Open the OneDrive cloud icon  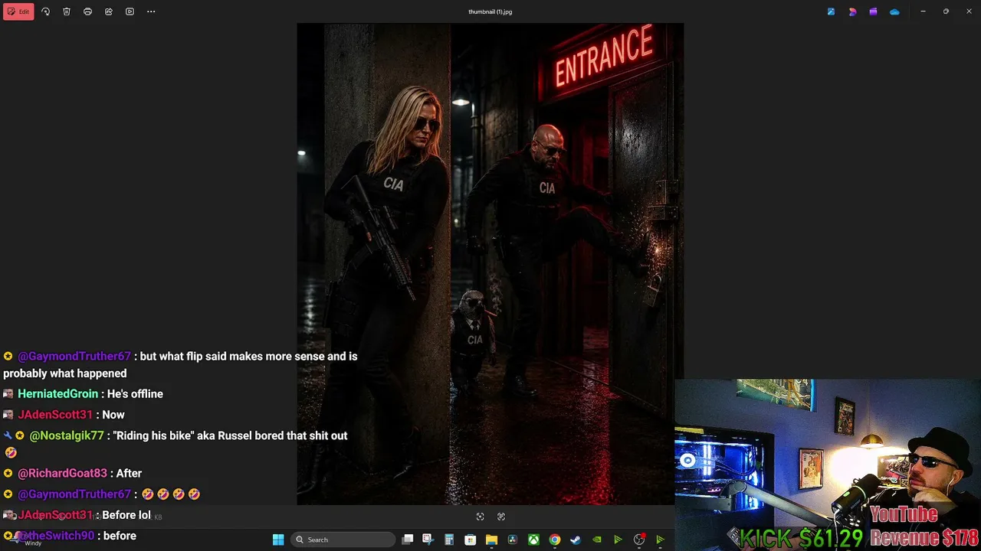(x=894, y=11)
